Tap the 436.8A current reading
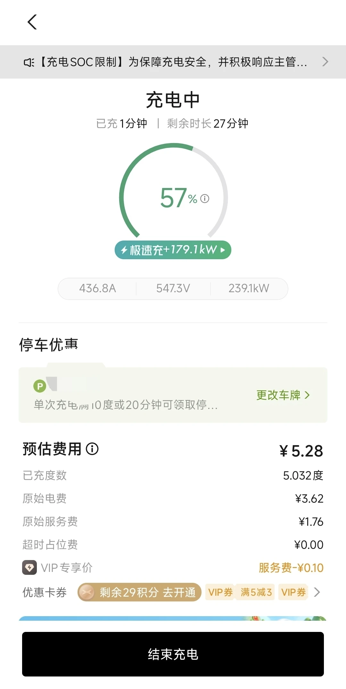The width and height of the screenshot is (346, 689). 97,288
